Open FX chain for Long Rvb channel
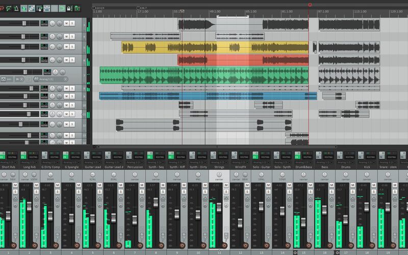 [x=23, y=156]
